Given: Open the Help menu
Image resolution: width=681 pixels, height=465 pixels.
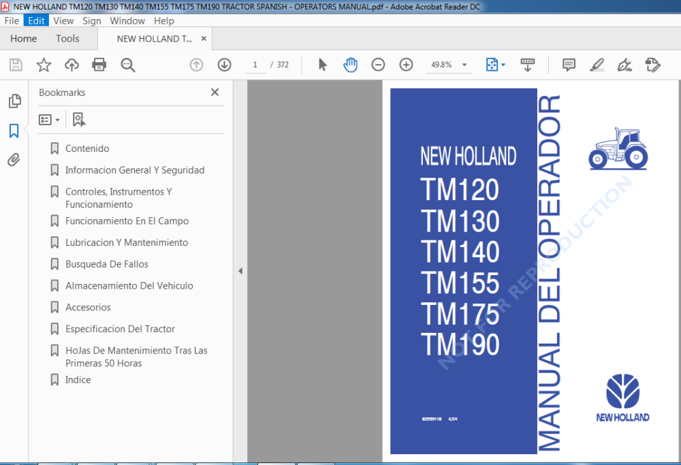Looking at the screenshot, I should pyautogui.click(x=163, y=20).
